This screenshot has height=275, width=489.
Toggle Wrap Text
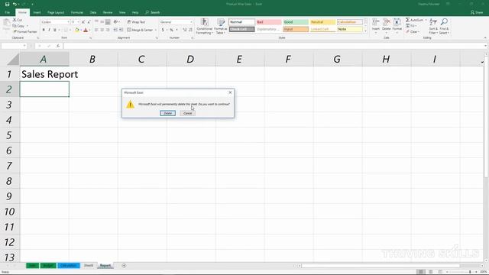136,22
